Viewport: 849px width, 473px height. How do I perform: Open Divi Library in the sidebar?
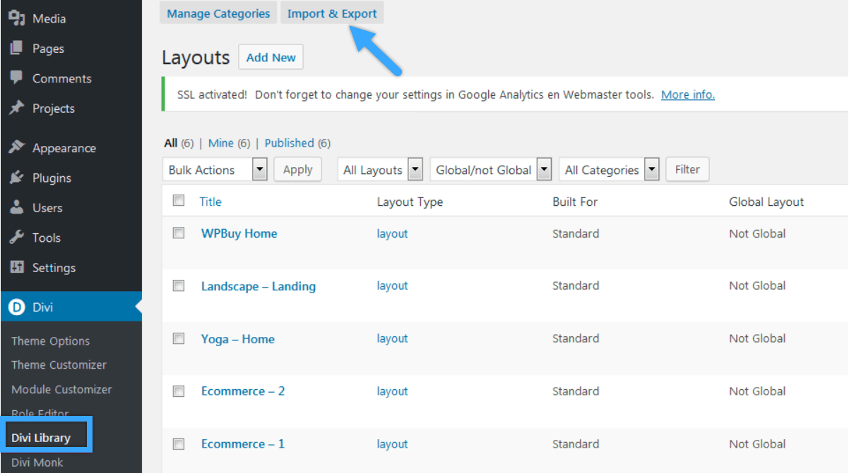pos(41,438)
